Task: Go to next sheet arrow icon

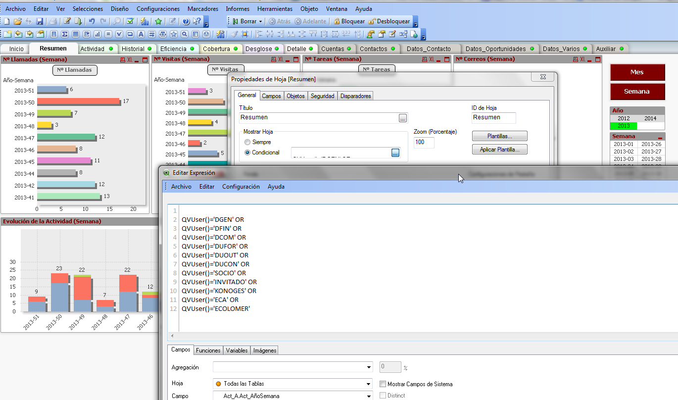Action: point(29,34)
